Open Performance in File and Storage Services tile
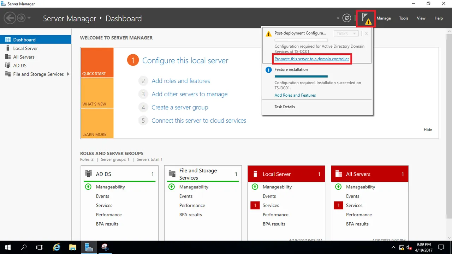 point(192,205)
